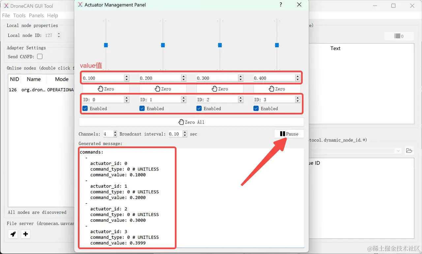Click second actuator slider handle
The height and width of the screenshot is (254, 422).
[163, 45]
